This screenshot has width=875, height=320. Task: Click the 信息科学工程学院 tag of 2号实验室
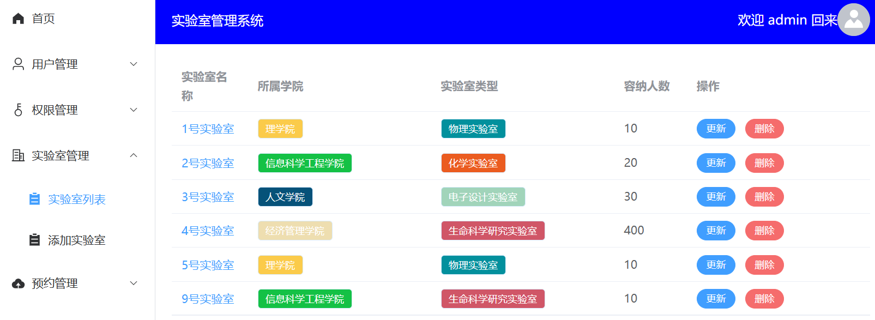(305, 163)
